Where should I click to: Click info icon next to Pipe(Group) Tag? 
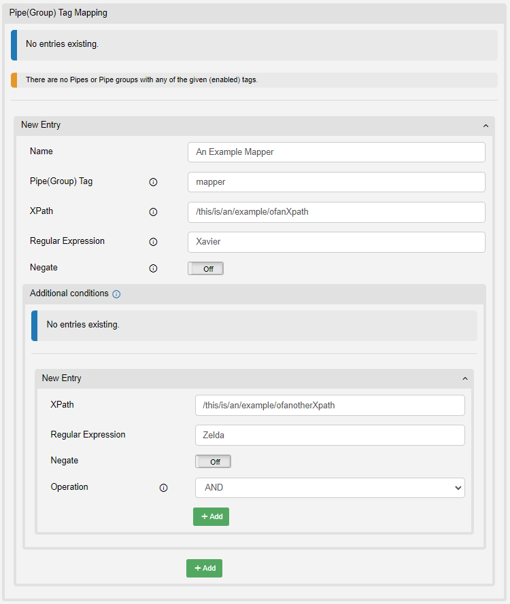click(x=153, y=182)
